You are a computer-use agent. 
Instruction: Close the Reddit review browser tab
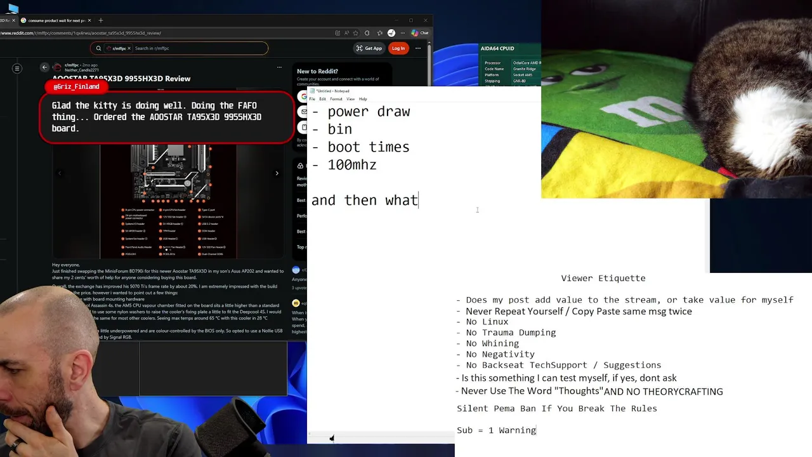click(x=14, y=20)
